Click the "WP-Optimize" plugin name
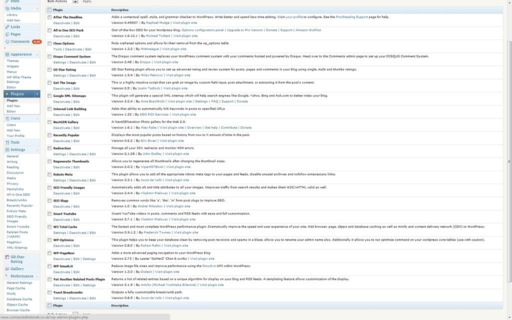 pyautogui.click(x=63, y=240)
